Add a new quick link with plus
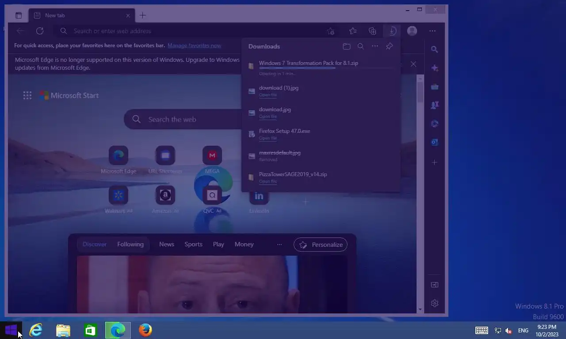 [306, 202]
